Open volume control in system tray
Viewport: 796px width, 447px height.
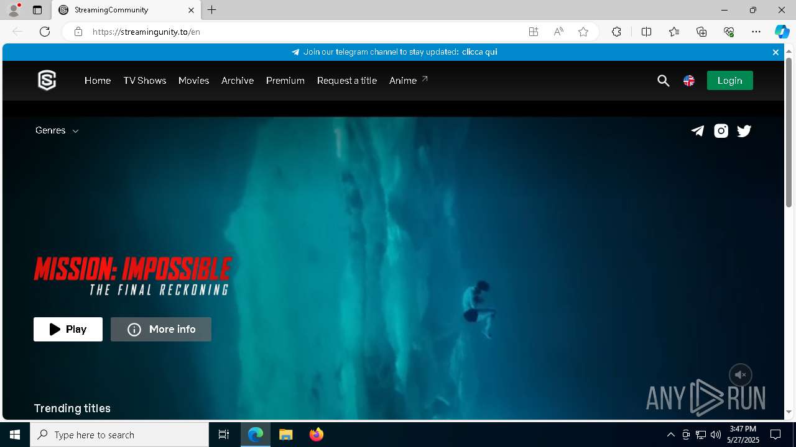715,435
